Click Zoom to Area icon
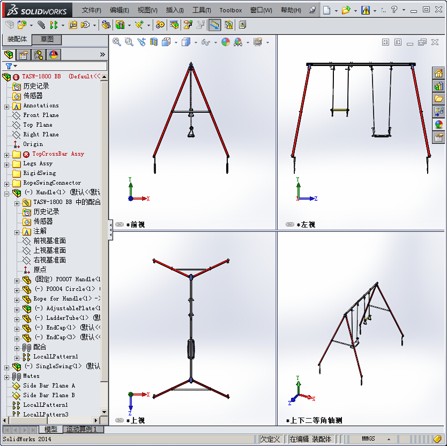The height and width of the screenshot is (446, 447). 129,42
